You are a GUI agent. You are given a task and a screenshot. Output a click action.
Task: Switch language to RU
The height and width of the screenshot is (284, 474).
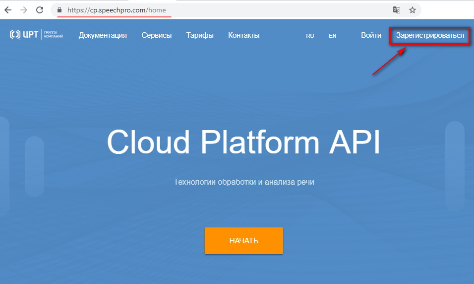point(310,36)
